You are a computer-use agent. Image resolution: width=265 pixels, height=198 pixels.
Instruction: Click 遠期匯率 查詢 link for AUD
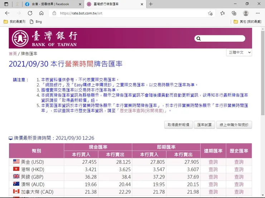point(213,184)
